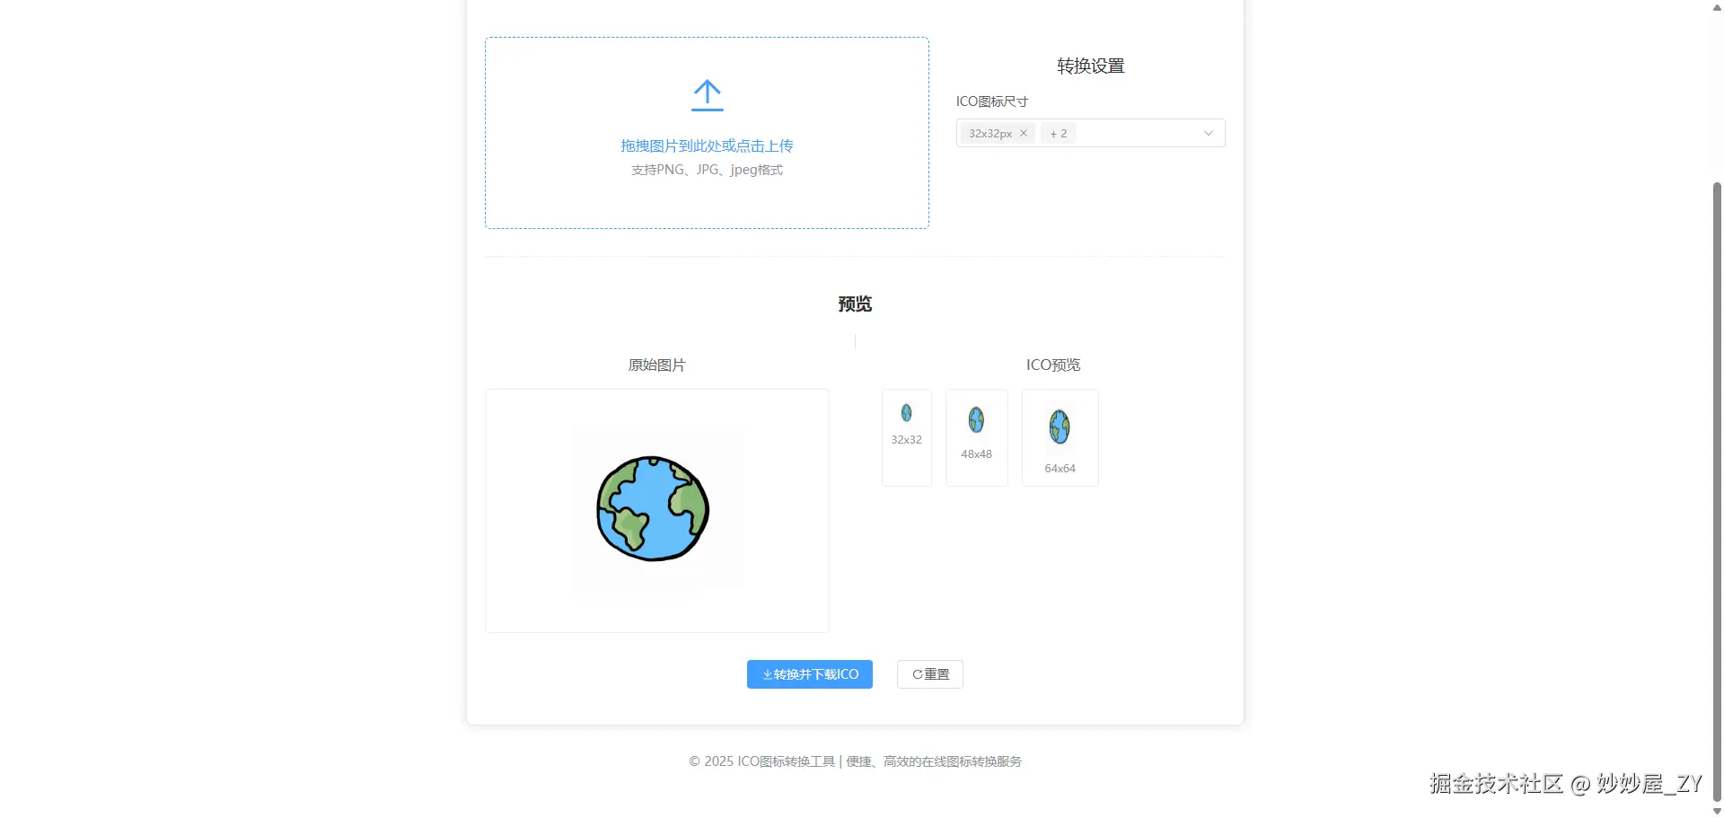1724x818 pixels.
Task: Select the 48x48 ICO preview thumbnail
Action: (977, 437)
